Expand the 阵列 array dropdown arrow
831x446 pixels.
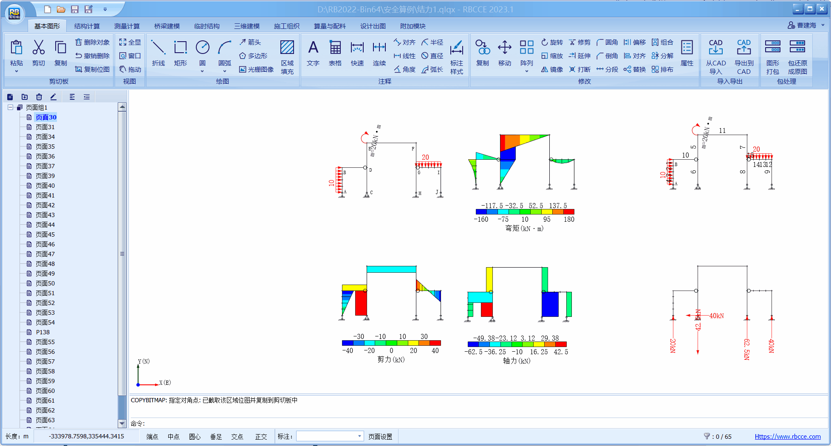526,71
